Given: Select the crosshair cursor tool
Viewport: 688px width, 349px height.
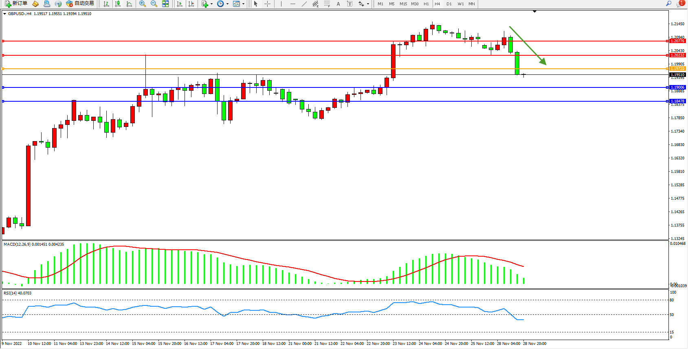Looking at the screenshot, I should coord(267,4).
